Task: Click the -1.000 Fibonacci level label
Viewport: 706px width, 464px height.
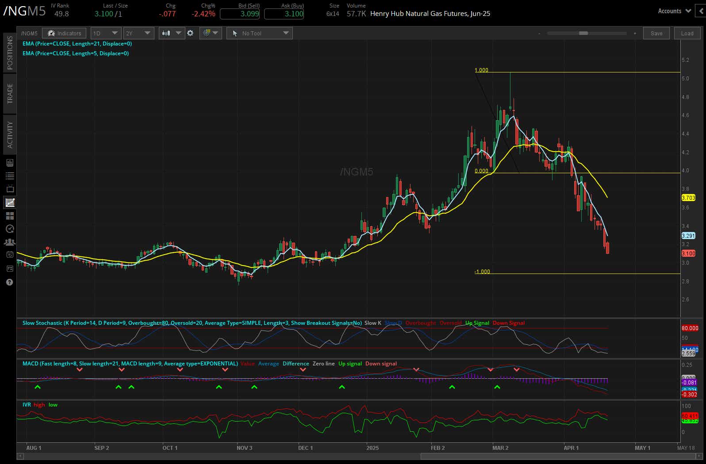Action: pos(482,271)
